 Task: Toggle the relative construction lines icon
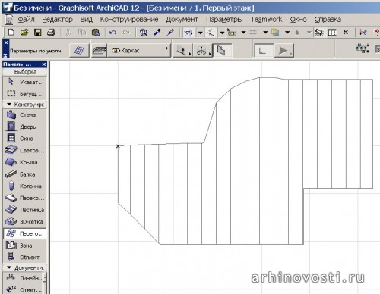tap(211, 33)
